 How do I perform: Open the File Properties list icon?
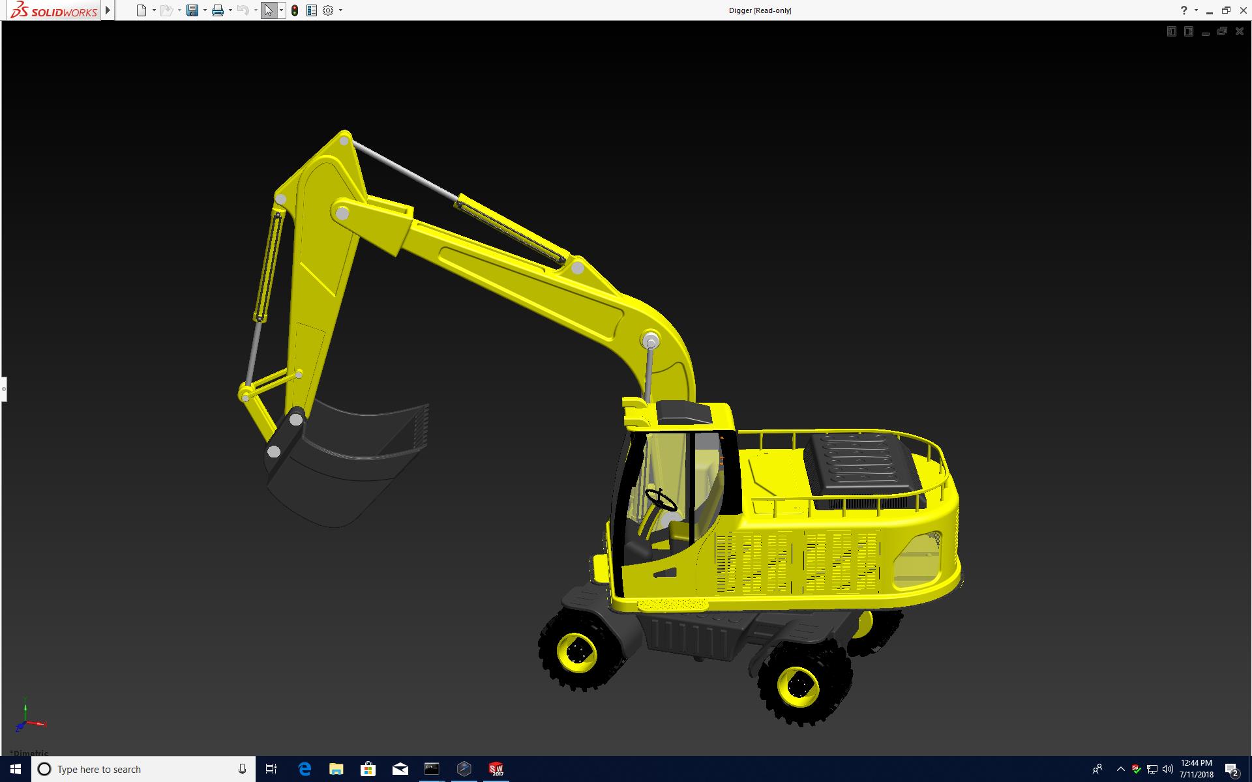pyautogui.click(x=312, y=10)
